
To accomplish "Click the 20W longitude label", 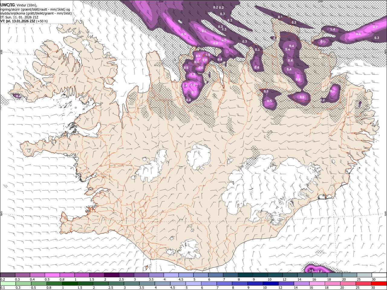I will point(161,2).
